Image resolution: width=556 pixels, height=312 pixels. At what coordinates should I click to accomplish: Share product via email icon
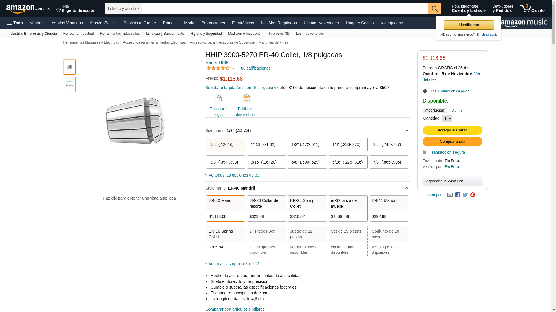(x=450, y=195)
